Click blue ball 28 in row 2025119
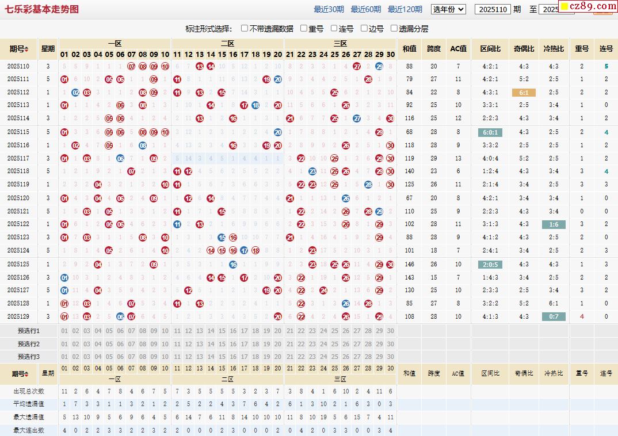The image size is (618, 436). 368,184
